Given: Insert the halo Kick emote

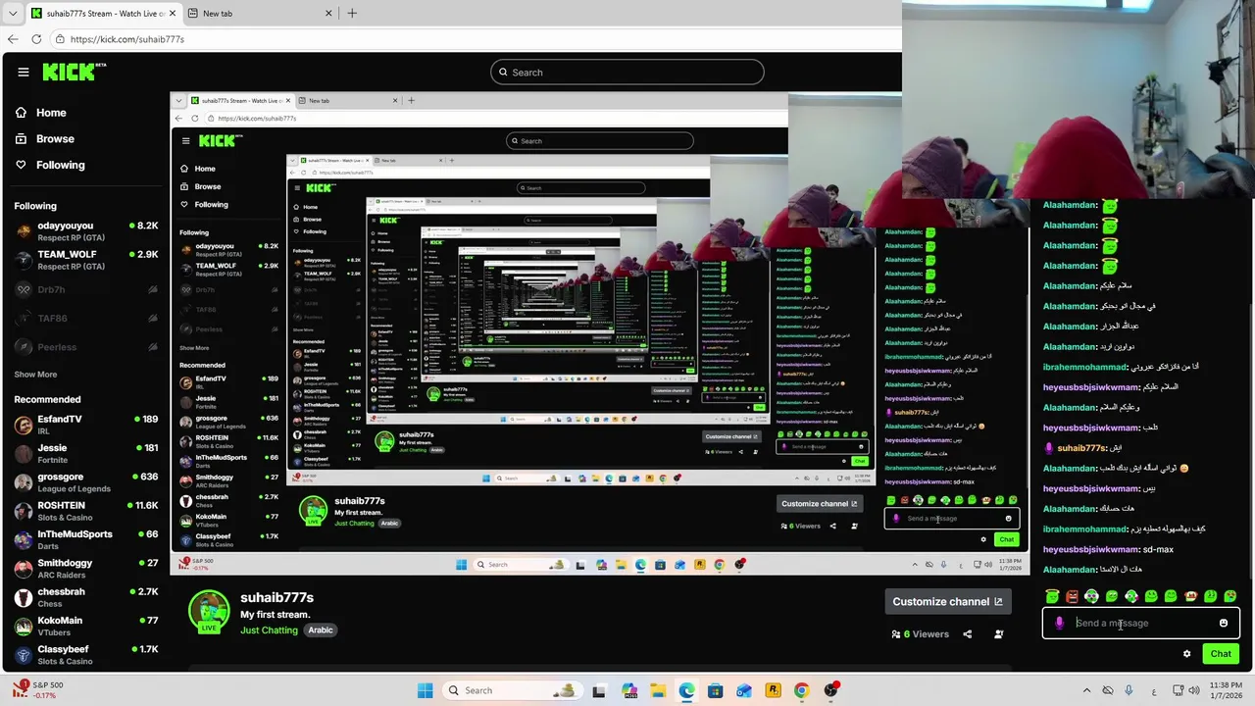Looking at the screenshot, I should tap(1052, 596).
